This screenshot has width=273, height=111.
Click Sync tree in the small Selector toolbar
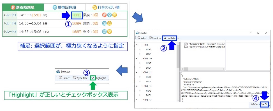point(80,78)
